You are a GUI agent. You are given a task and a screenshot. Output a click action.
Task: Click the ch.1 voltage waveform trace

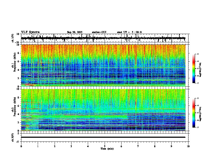tap(103, 38)
